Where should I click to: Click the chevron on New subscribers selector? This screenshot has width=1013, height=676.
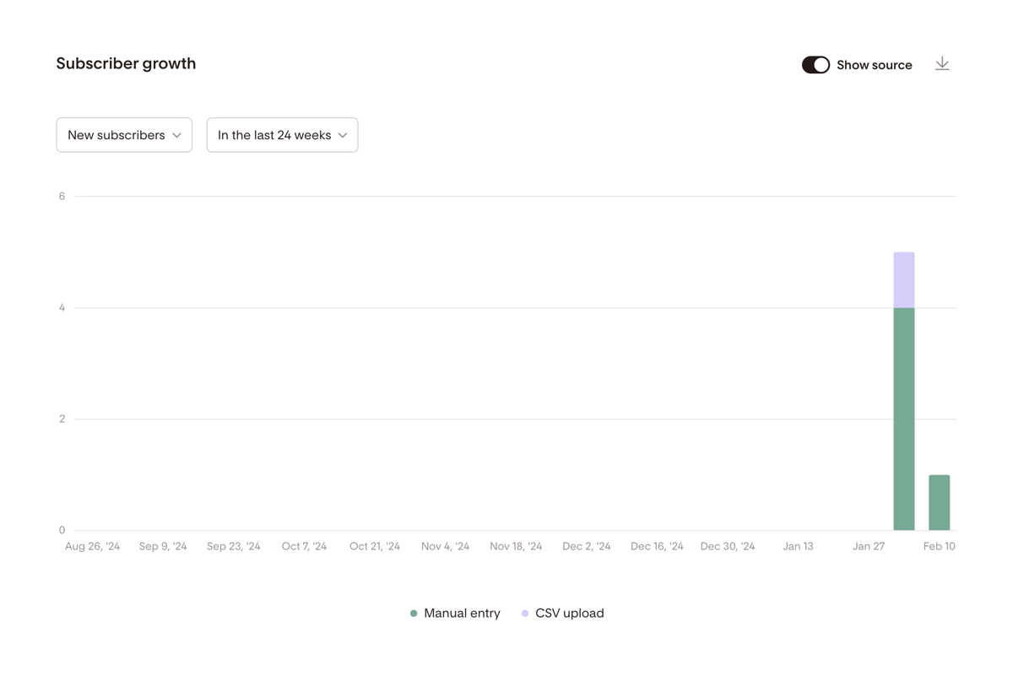pos(178,134)
